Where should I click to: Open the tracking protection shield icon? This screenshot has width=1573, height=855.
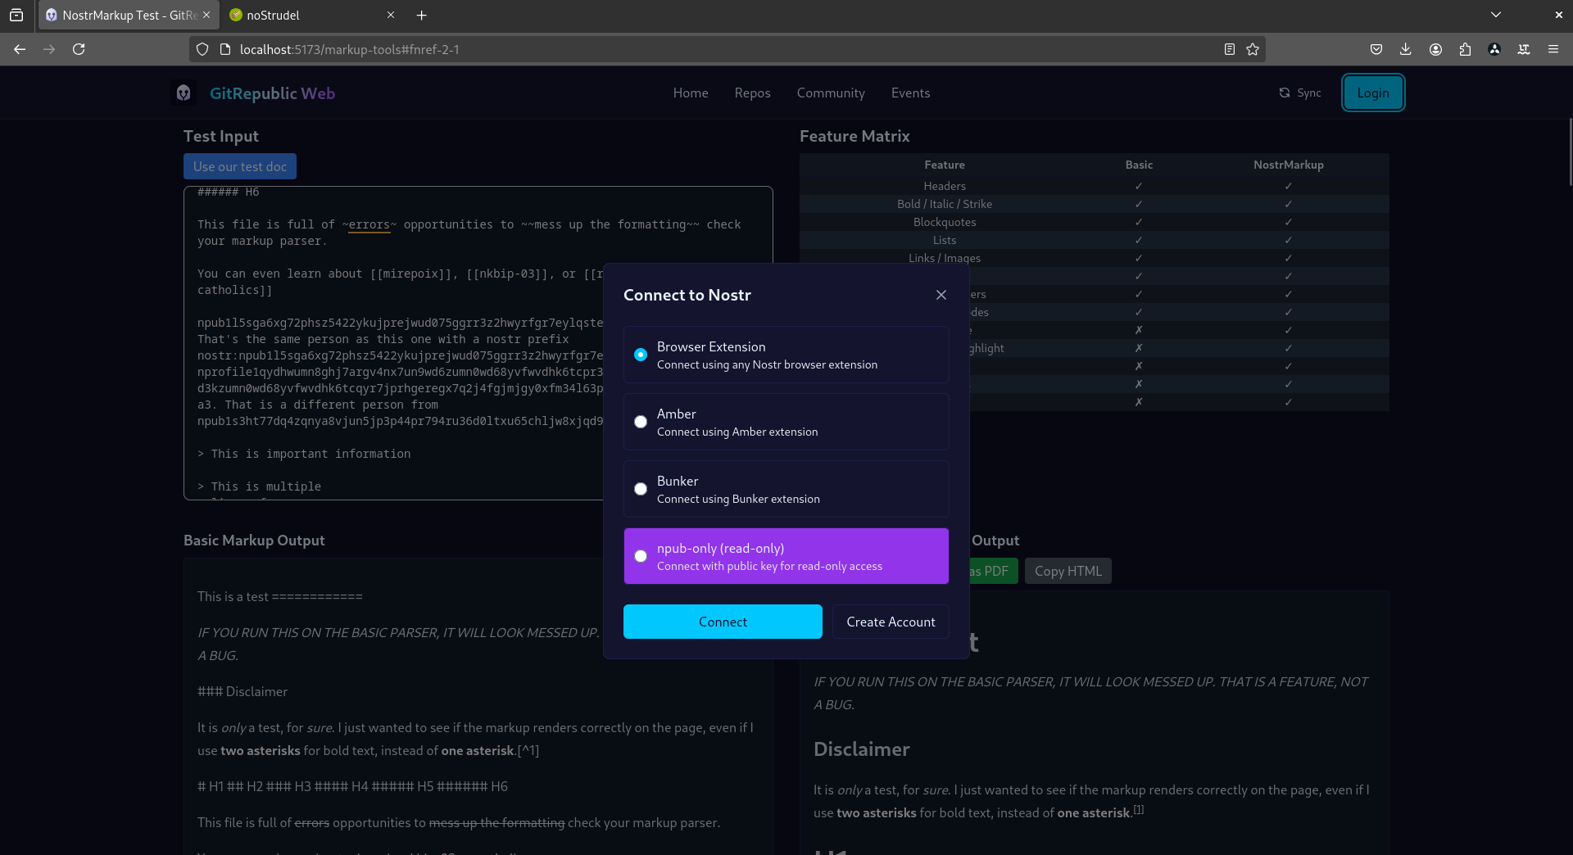click(x=202, y=49)
